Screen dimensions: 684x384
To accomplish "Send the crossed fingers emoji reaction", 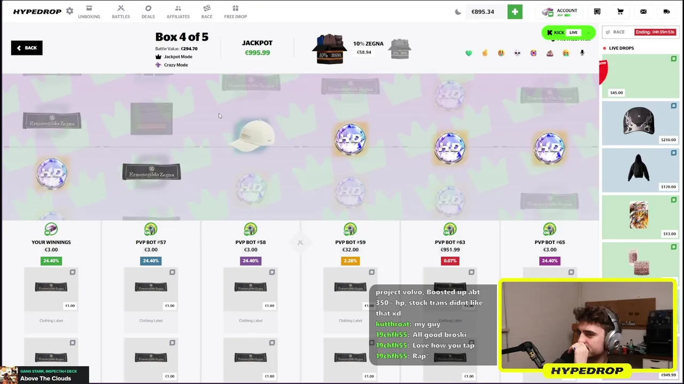I will [x=485, y=53].
